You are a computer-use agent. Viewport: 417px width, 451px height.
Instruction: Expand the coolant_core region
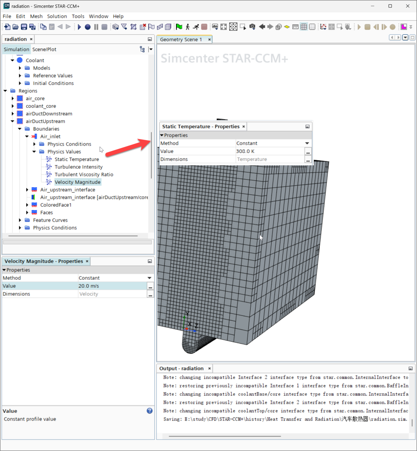point(13,106)
